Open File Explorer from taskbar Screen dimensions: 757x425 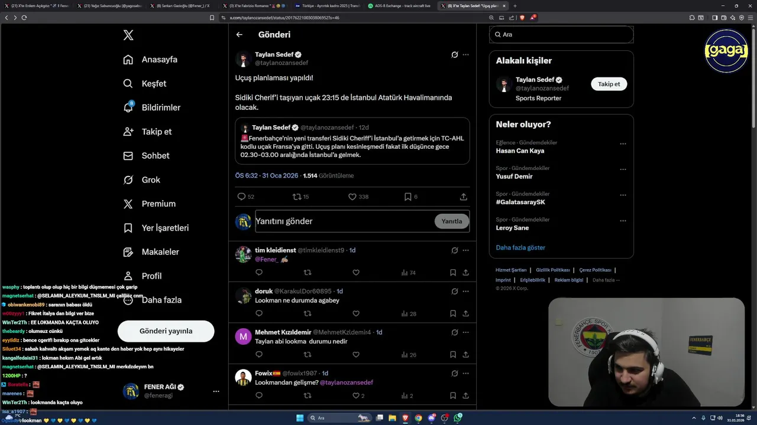coord(392,418)
